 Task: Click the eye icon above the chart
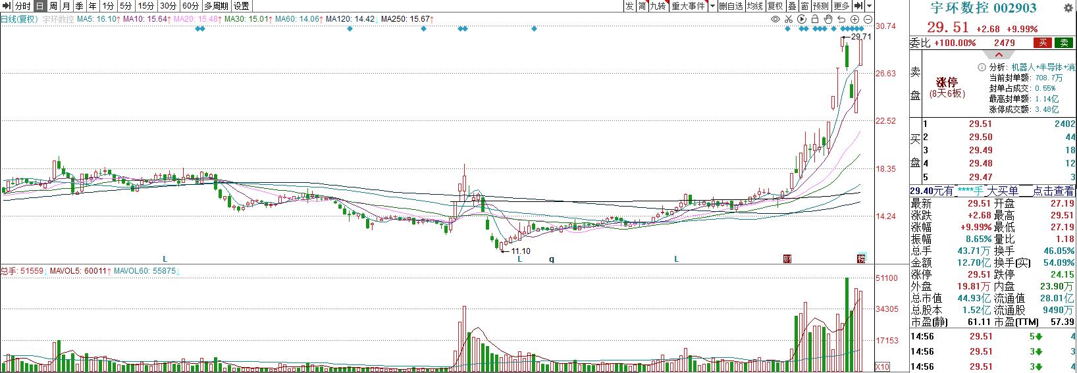775,19
